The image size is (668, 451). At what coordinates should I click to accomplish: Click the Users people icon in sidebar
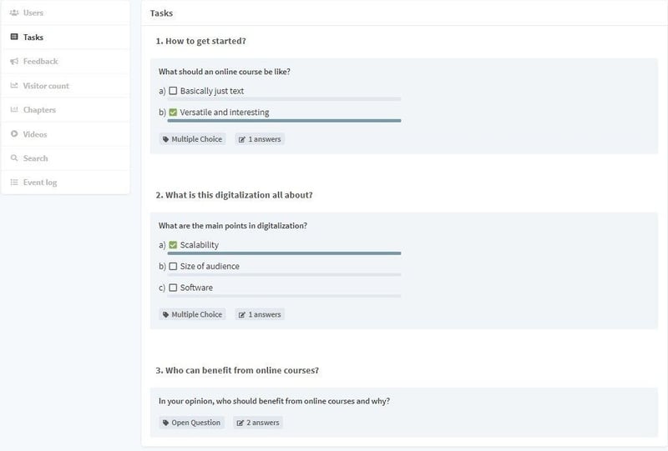(14, 13)
